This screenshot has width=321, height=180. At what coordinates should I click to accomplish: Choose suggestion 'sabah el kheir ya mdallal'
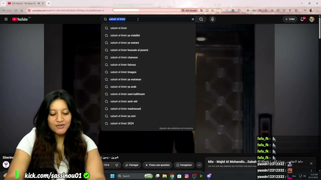point(148,35)
